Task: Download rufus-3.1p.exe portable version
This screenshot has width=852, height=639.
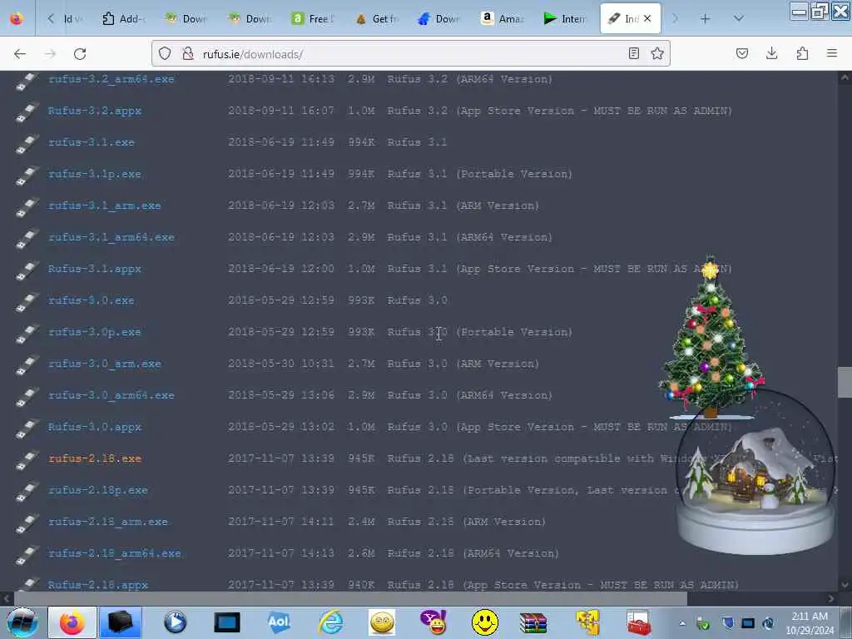Action: [x=95, y=174]
